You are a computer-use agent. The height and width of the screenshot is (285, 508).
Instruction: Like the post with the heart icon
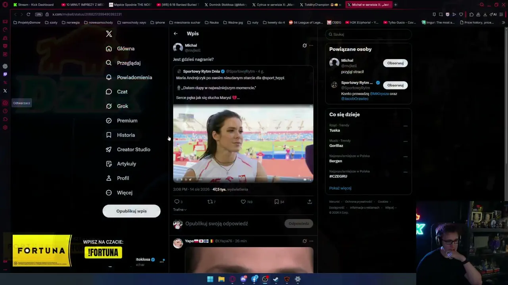click(243, 202)
